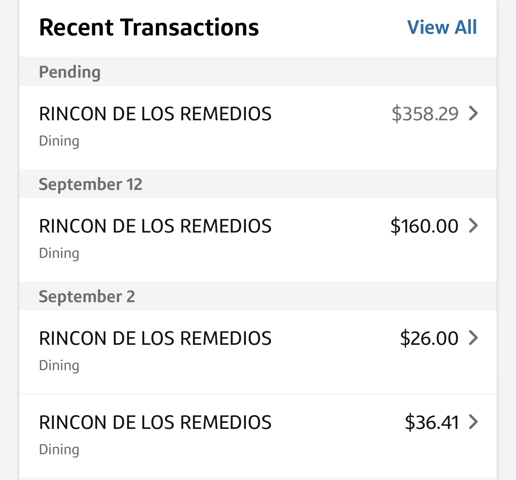Expand chevron next to the $26.00 charge
Screen dimensions: 516x480
tap(473, 338)
